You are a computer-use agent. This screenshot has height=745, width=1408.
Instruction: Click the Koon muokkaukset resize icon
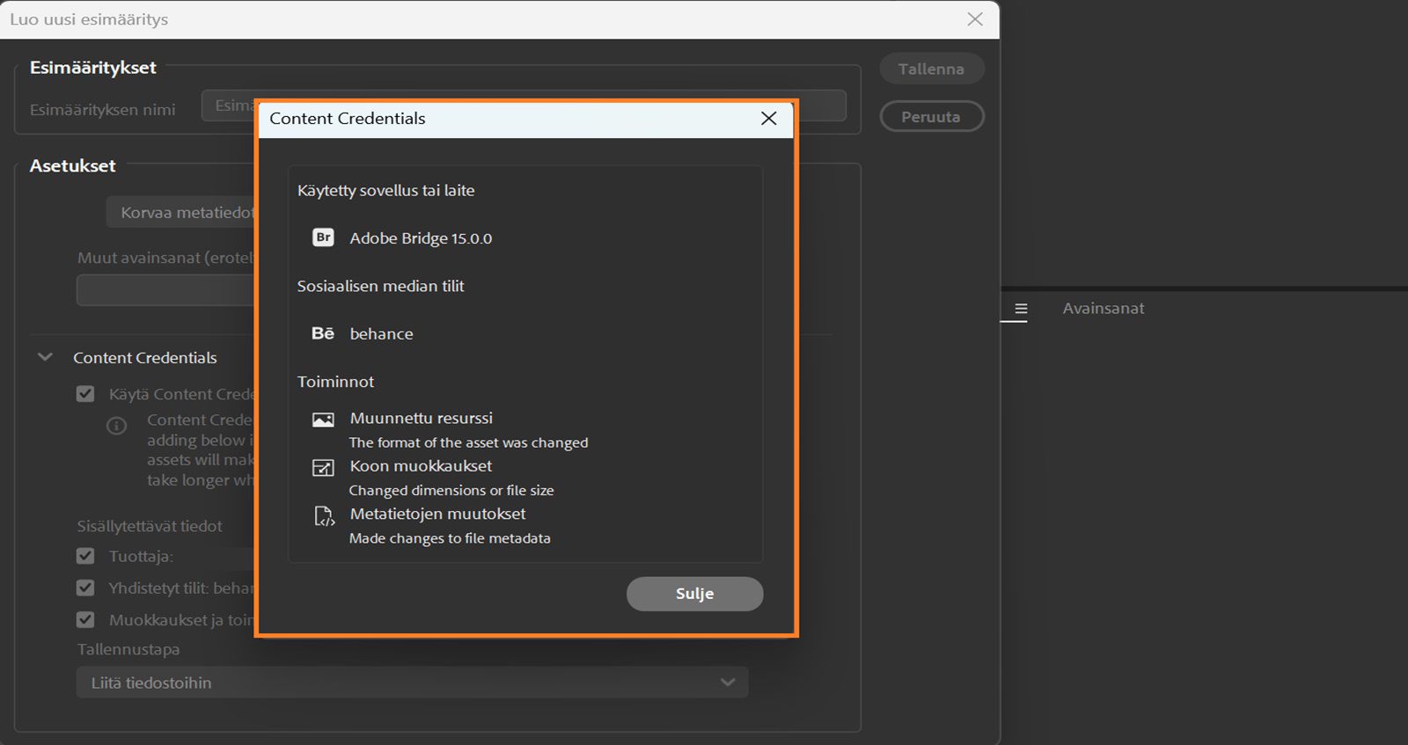[323, 468]
